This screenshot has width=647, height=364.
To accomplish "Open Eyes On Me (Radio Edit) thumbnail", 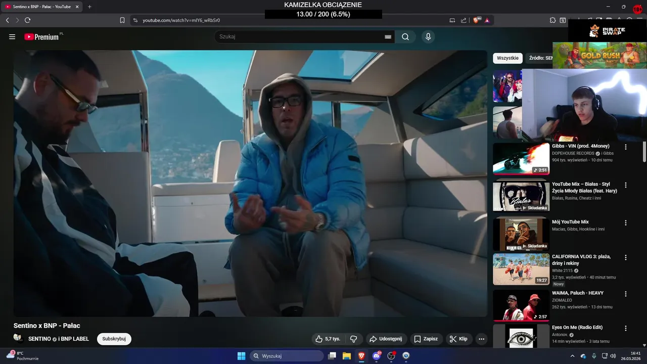I will 521,336.
